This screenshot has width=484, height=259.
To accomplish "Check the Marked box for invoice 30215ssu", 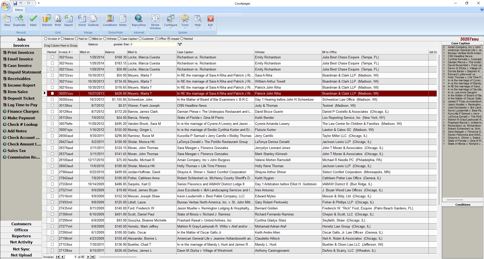I will (x=53, y=57).
